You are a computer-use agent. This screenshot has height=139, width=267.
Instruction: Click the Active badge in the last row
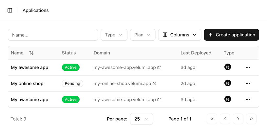pos(71,99)
